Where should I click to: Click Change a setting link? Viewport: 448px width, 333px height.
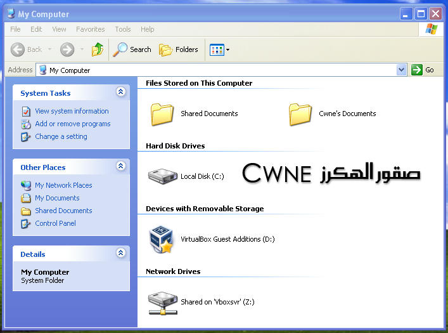[61, 136]
